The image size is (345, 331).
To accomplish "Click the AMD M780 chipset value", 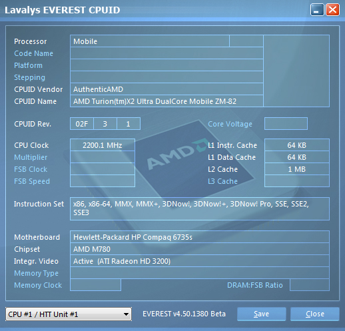I will click(200, 249).
